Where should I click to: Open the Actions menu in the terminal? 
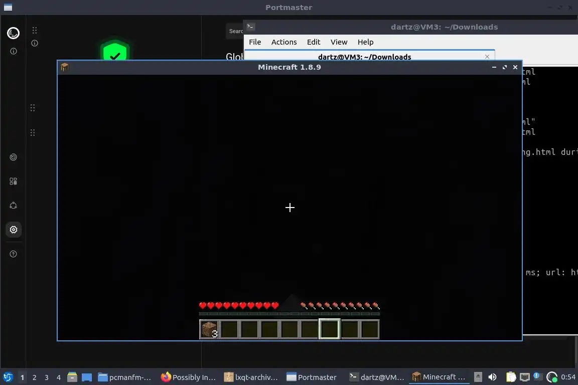tap(284, 42)
